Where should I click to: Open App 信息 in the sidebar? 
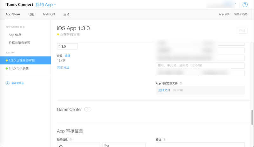pos(15,35)
